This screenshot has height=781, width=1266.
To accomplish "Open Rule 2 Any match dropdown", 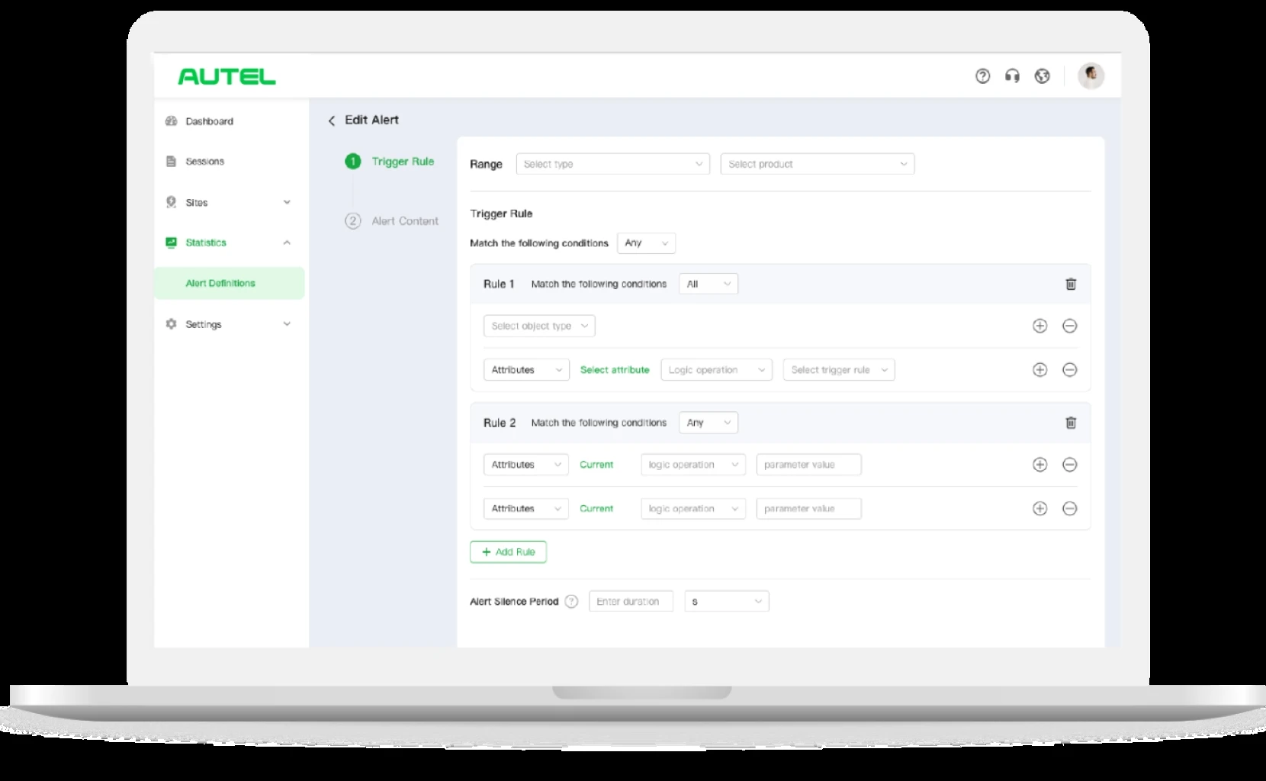I will (708, 423).
